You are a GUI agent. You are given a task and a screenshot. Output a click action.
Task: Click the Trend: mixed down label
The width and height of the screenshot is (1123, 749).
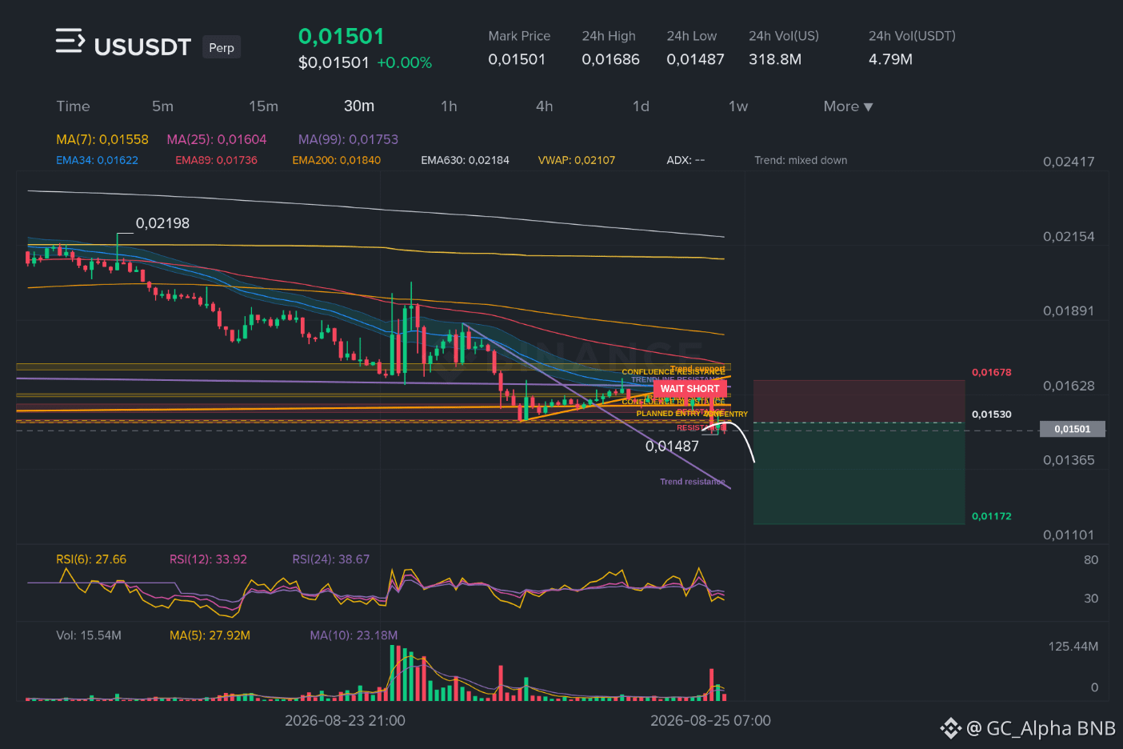pos(801,160)
